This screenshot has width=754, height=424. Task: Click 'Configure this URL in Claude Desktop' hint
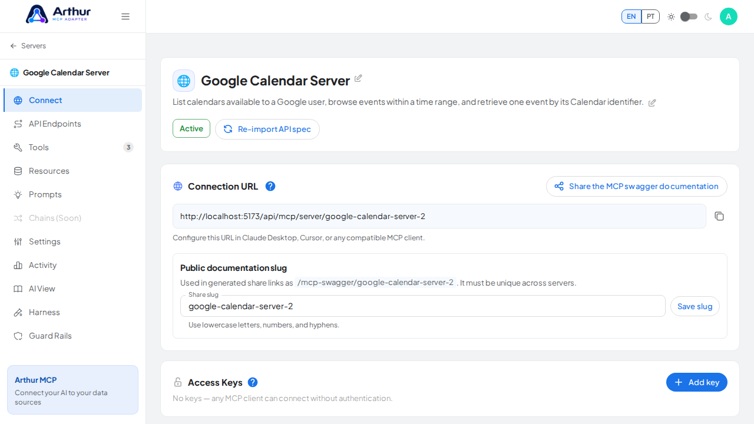pyautogui.click(x=299, y=238)
